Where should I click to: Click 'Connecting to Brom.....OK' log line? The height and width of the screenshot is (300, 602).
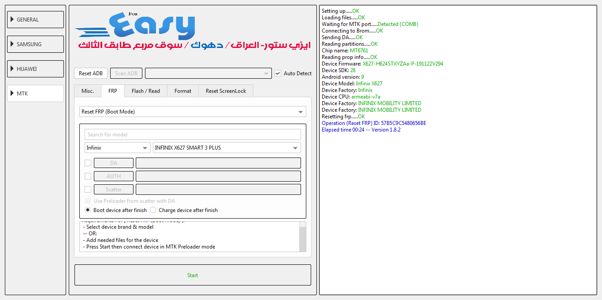tap(353, 31)
